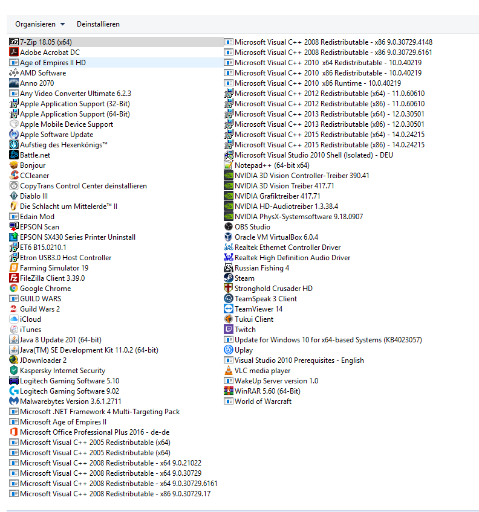Click 'Apple Application Support (64-Bit)' entry

(70, 114)
